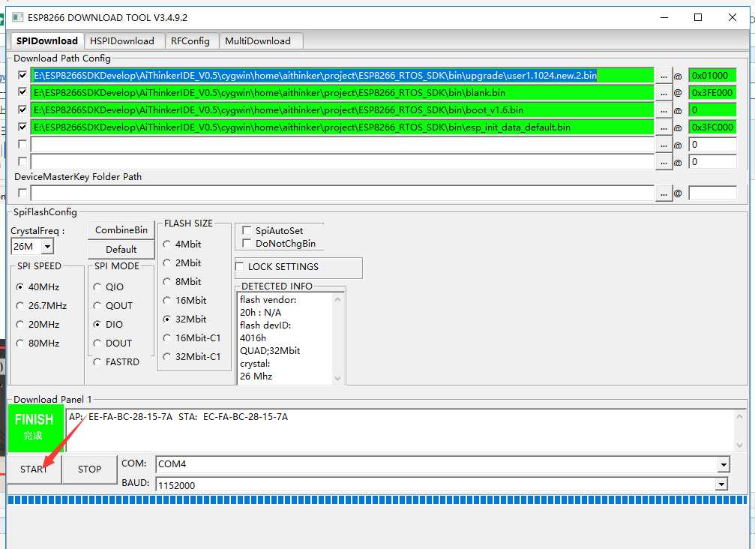Click the MAC address log scroll up arrow
The image size is (755, 549).
pyautogui.click(x=739, y=416)
